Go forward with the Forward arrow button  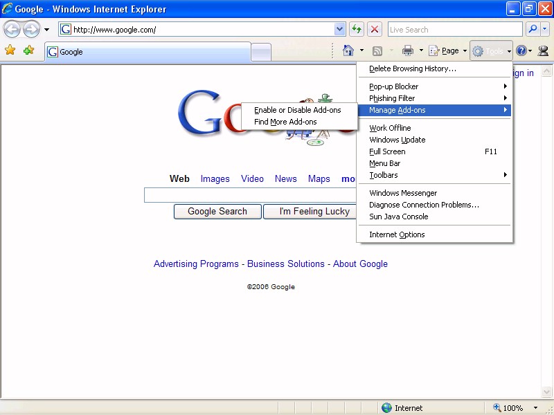click(31, 30)
